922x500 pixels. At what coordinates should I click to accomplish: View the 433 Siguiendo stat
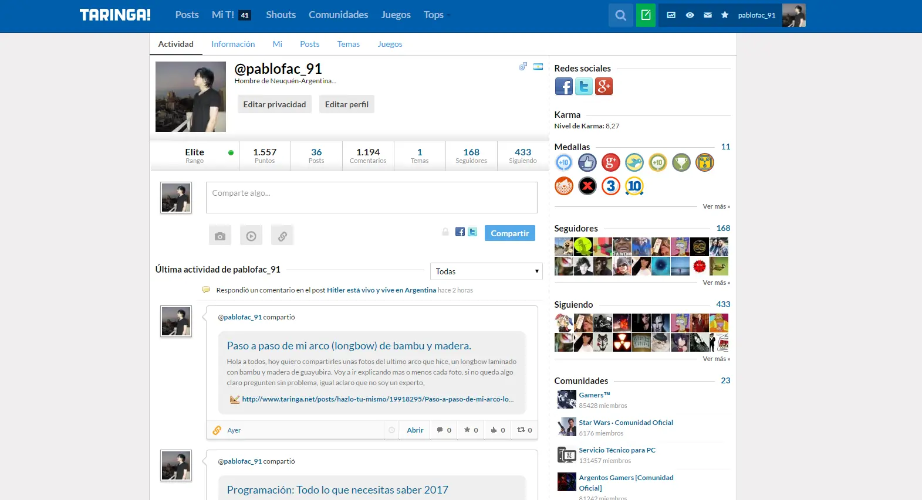click(523, 156)
